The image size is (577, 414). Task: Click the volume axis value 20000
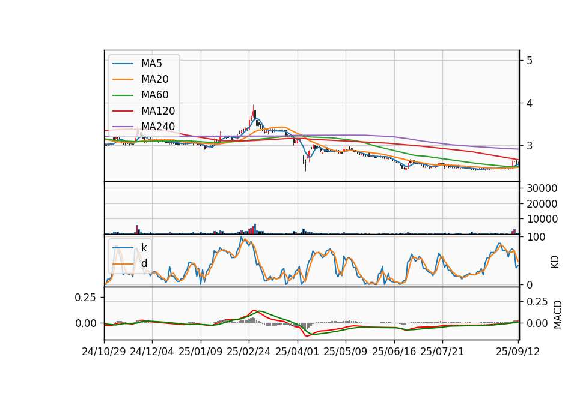pos(542,204)
